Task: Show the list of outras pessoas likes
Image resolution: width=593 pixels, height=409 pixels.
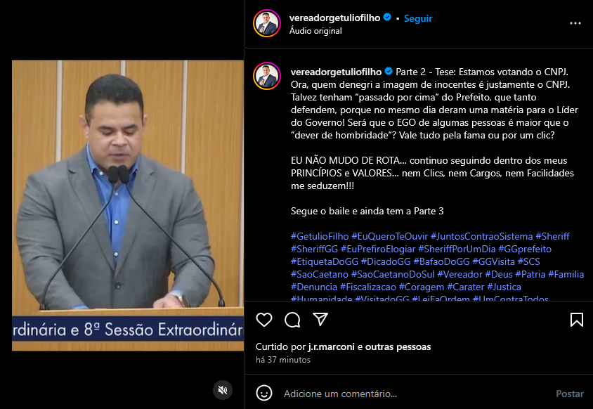Action: point(398,347)
